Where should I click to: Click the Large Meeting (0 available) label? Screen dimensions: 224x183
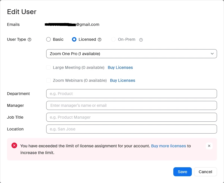(x=79, y=67)
